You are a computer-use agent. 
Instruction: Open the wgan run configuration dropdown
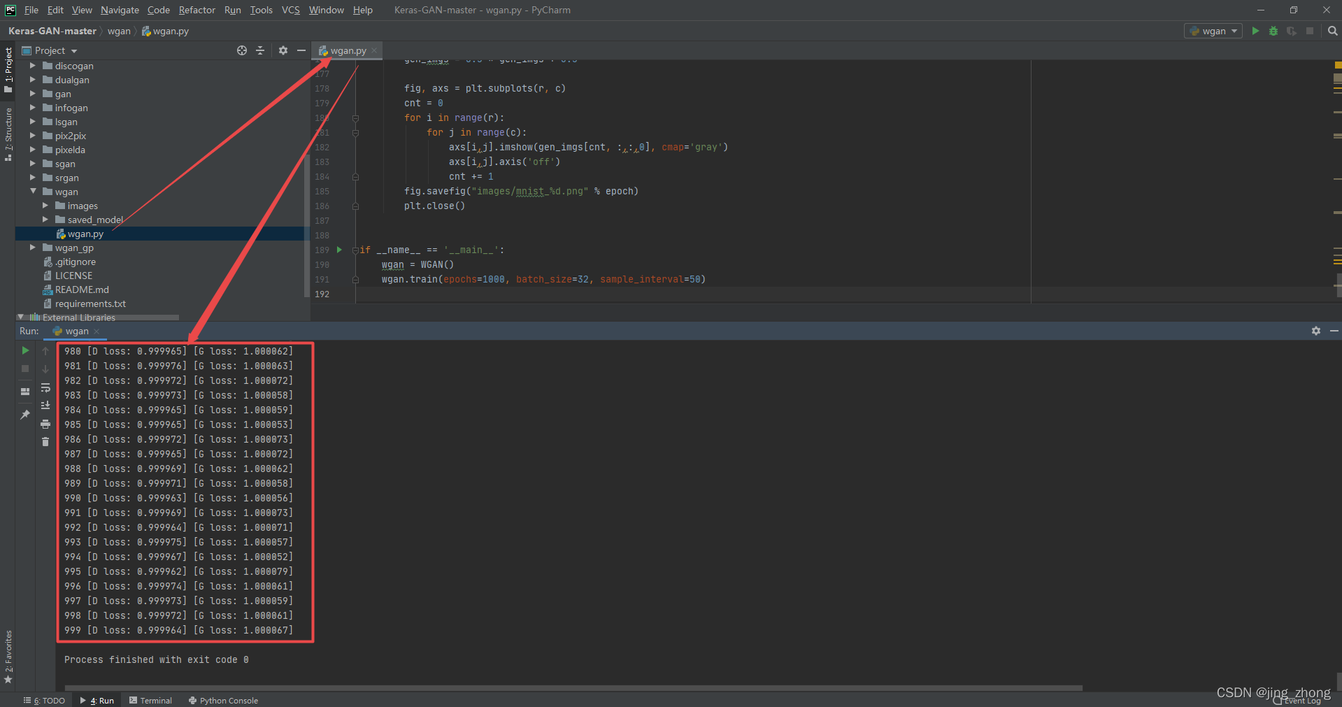pyautogui.click(x=1213, y=31)
